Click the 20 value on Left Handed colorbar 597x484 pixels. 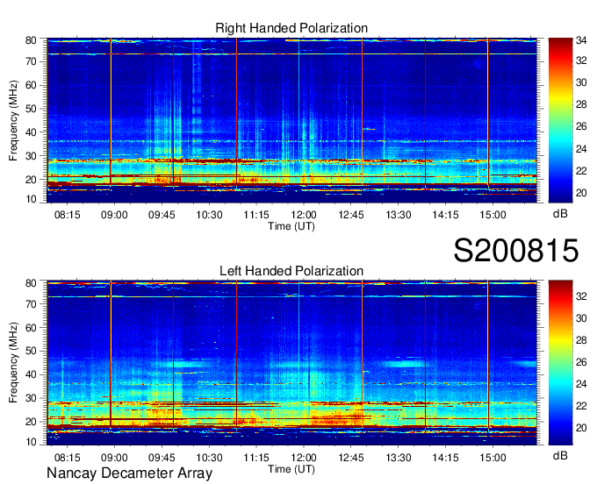coord(581,428)
